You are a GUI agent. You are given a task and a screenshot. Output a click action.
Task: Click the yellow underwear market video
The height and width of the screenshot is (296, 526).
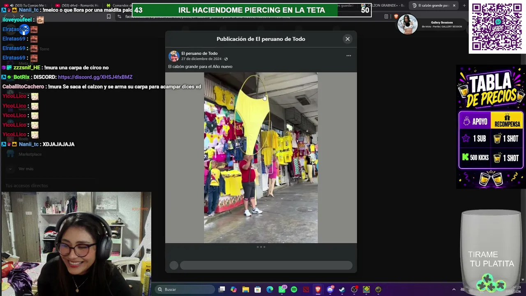click(261, 157)
